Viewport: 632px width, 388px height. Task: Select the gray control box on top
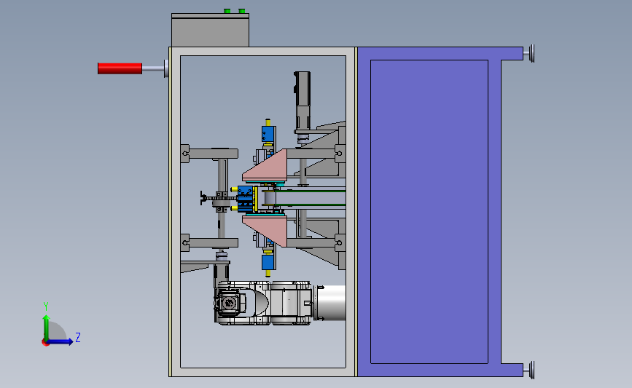click(x=211, y=30)
